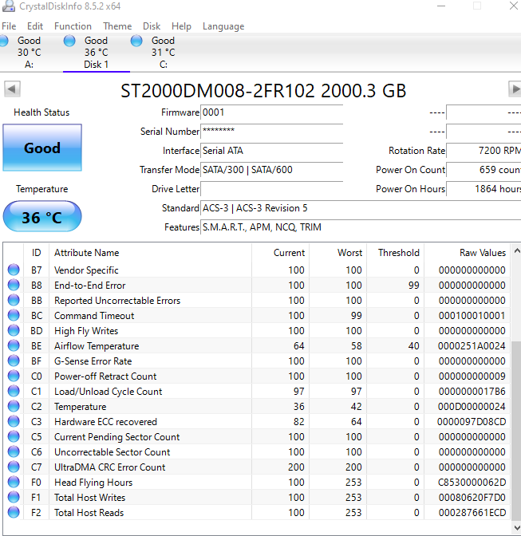Click the Features field S.M.A.R.T., APM

(361, 227)
